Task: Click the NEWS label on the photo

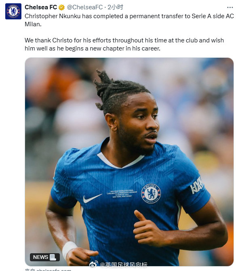Action: [x=41, y=257]
